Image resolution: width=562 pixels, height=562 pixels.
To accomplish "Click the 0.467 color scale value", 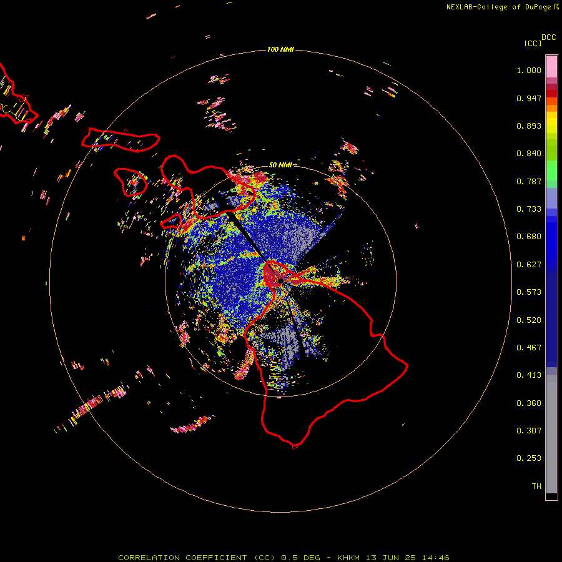I will point(529,348).
